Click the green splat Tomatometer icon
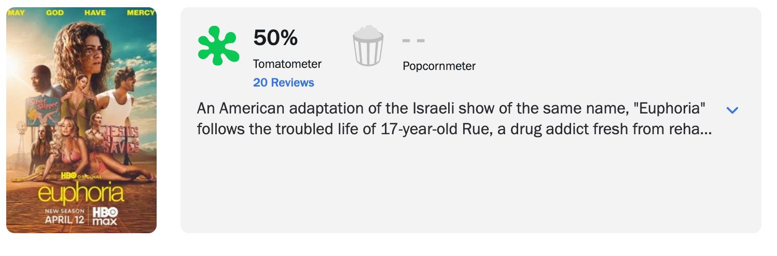The width and height of the screenshot is (777, 256). [218, 46]
